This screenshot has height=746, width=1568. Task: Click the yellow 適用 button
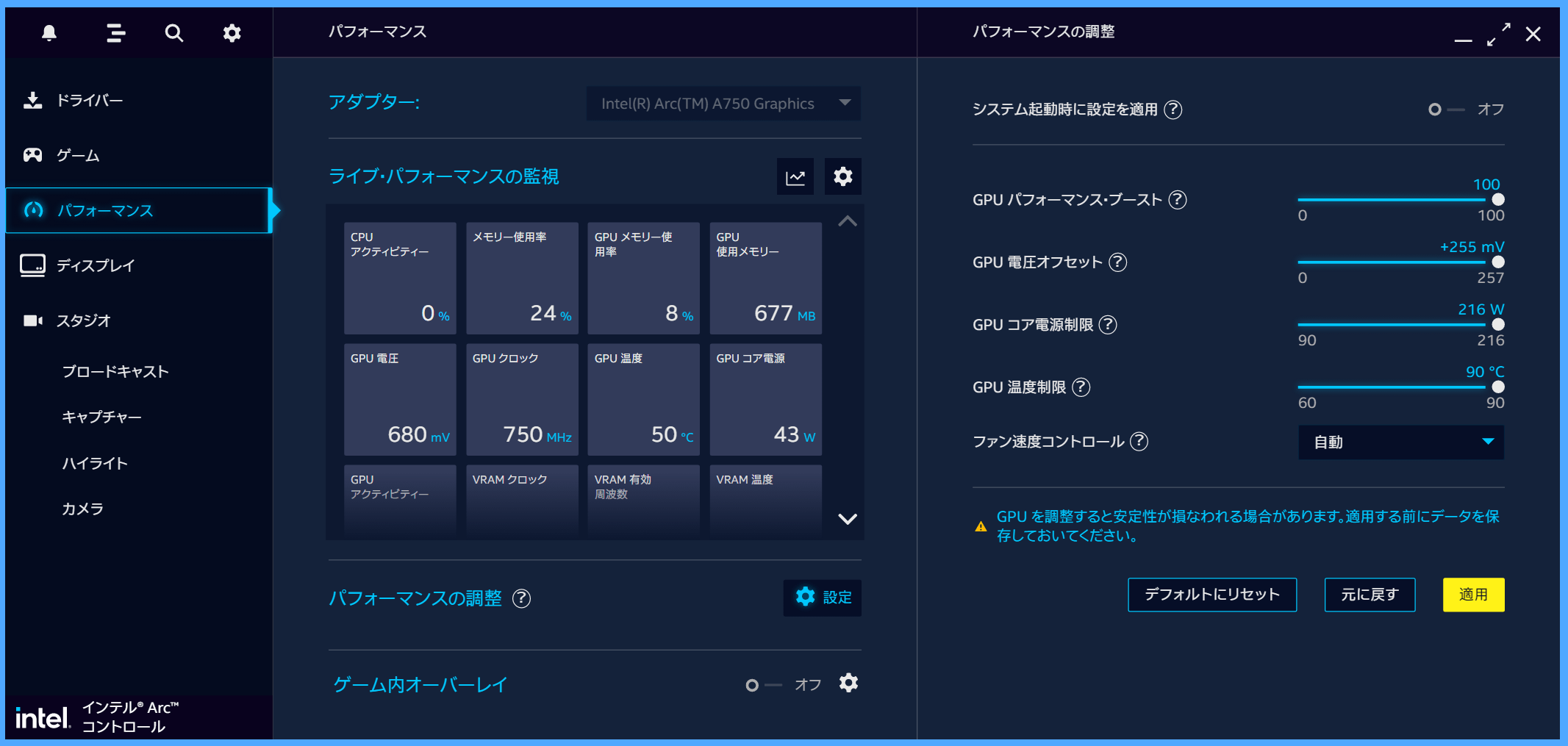point(1473,595)
